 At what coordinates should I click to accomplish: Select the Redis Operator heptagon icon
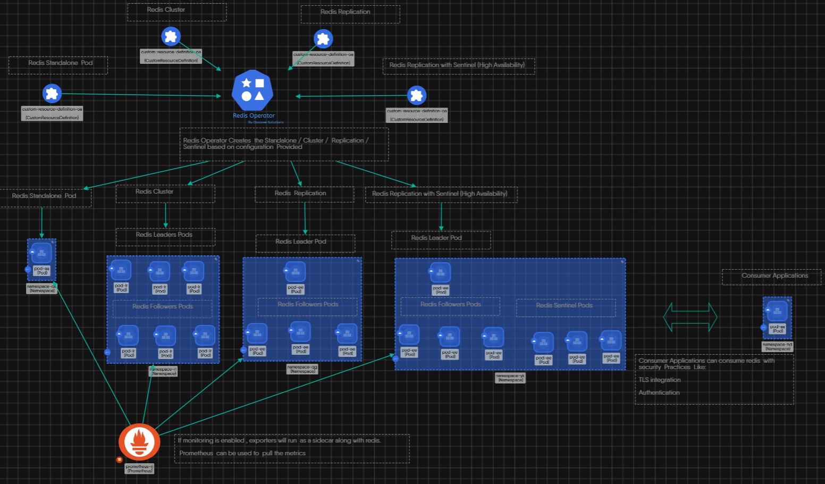[x=253, y=90]
